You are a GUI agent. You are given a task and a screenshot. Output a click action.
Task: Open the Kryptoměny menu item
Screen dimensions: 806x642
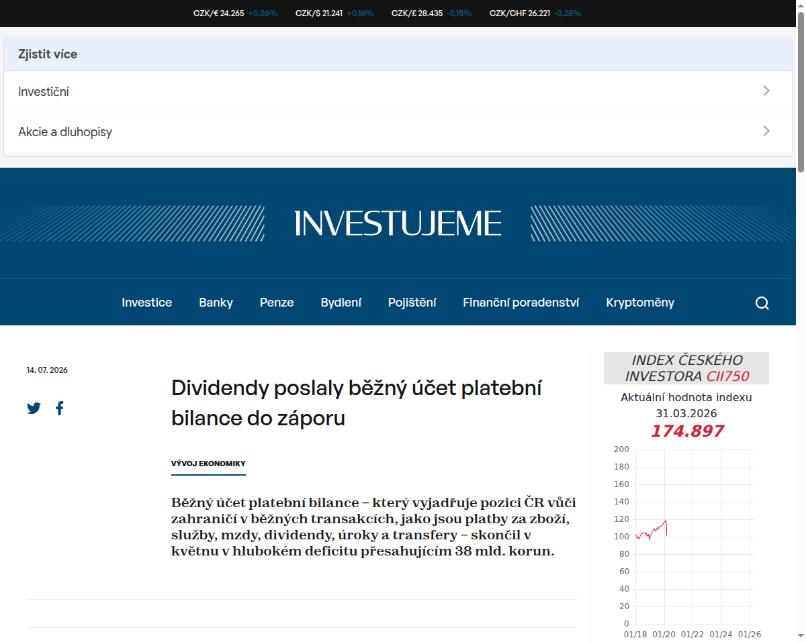click(640, 303)
